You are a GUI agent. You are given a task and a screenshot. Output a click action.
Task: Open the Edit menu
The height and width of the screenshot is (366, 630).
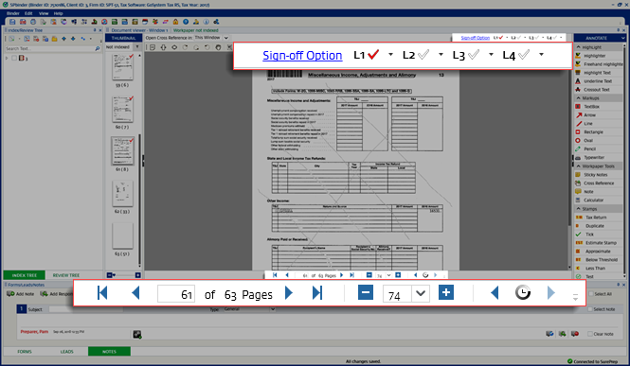[x=28, y=13]
